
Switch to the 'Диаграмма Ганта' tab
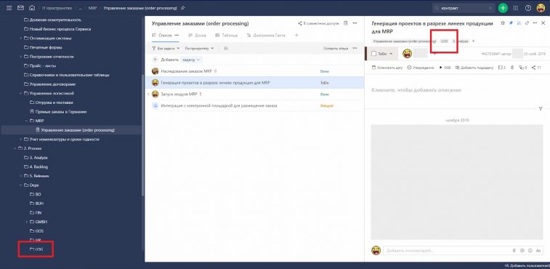pyautogui.click(x=266, y=36)
